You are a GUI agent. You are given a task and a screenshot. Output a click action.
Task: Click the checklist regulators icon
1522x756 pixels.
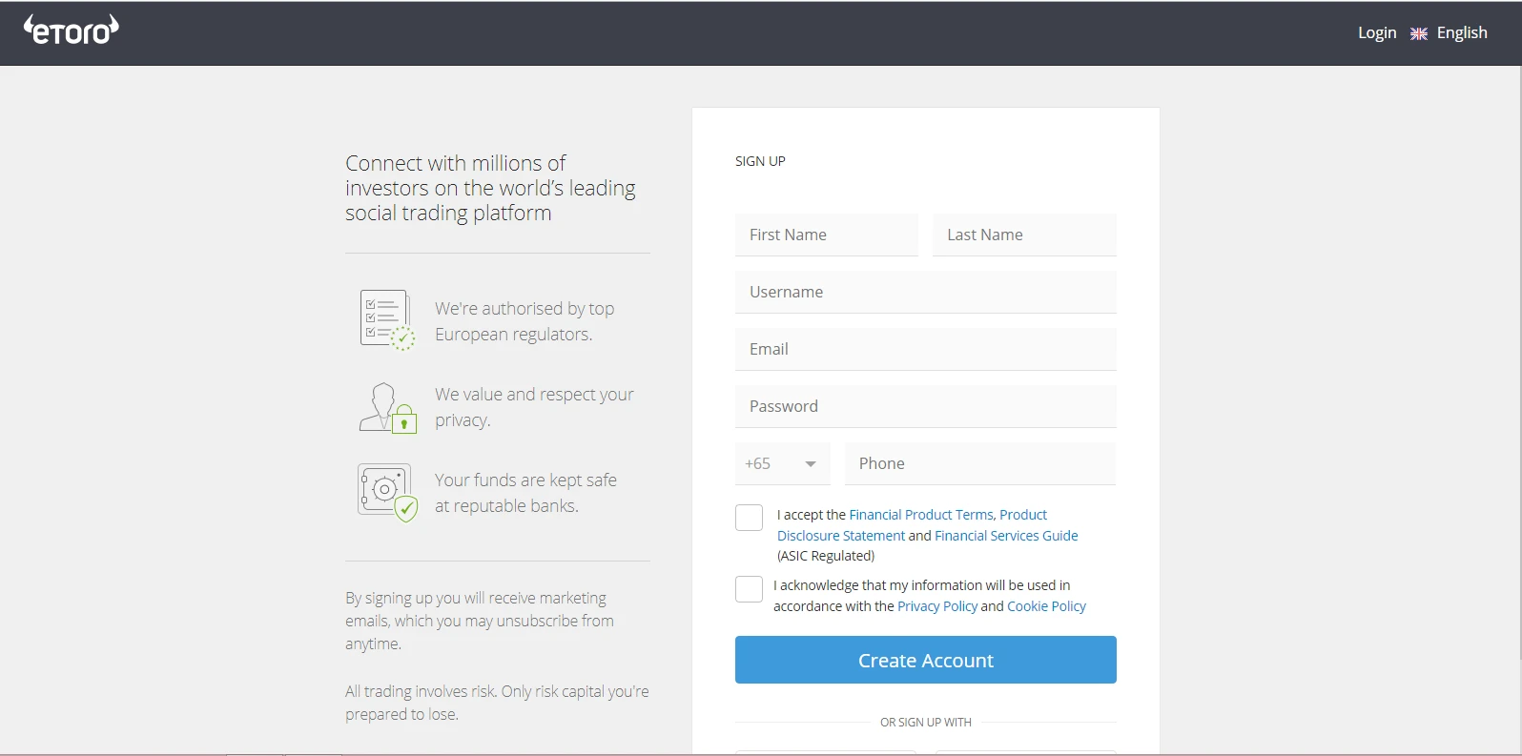[387, 320]
